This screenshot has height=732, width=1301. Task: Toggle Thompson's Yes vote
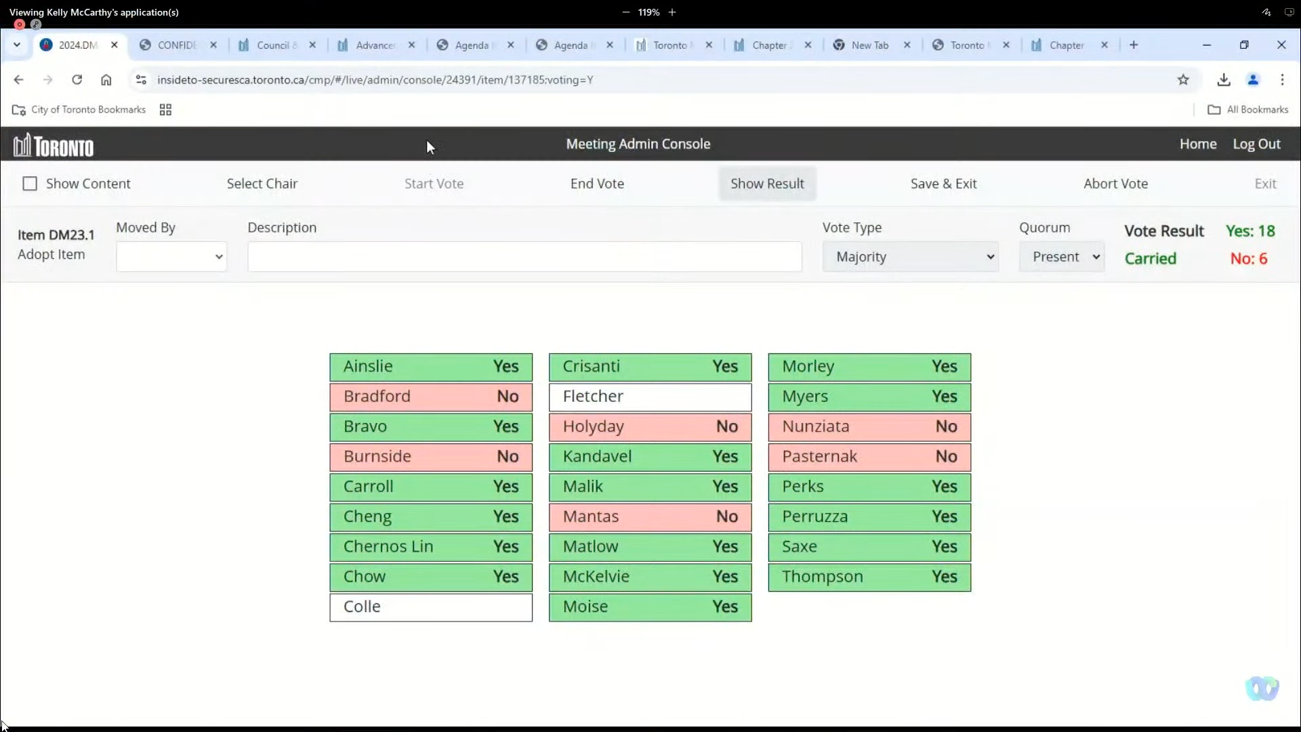(869, 577)
